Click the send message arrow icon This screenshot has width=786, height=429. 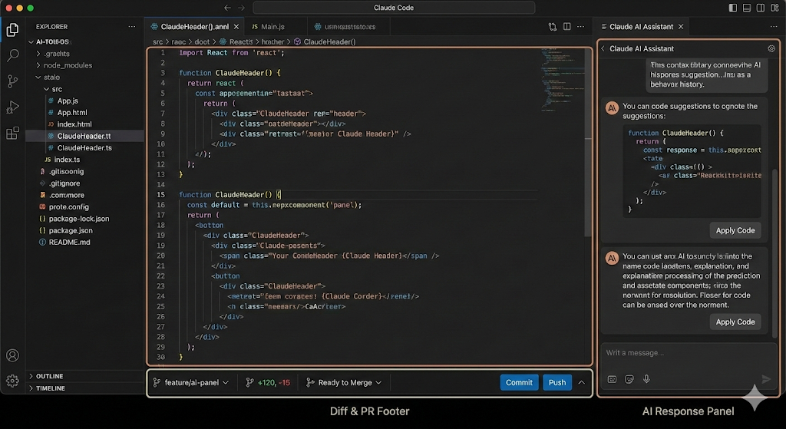(765, 379)
